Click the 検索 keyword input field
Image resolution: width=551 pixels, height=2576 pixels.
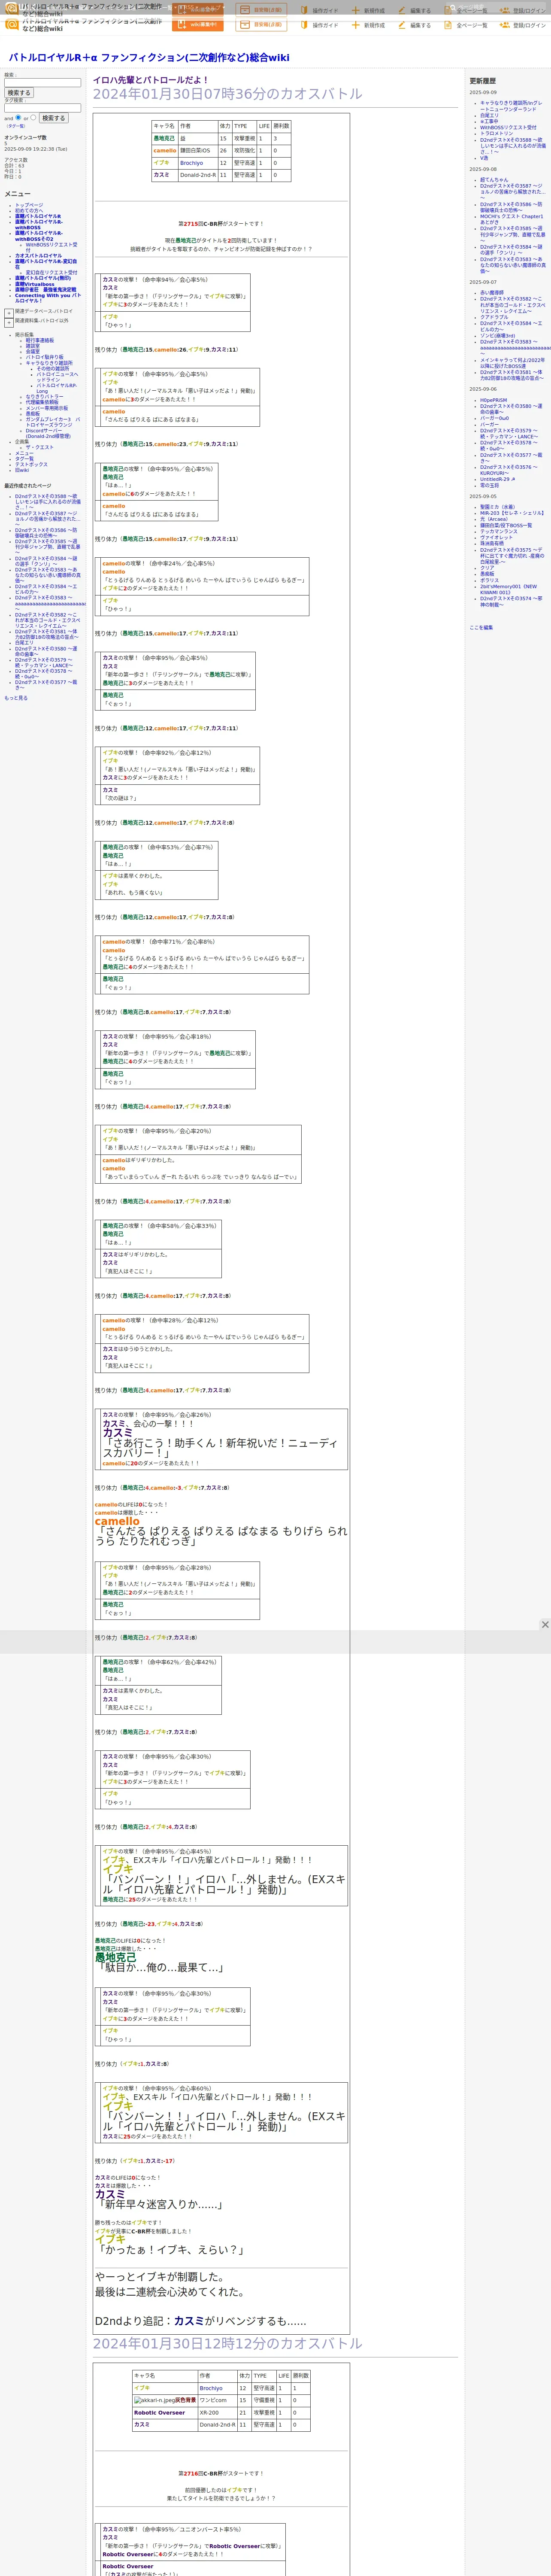(42, 83)
